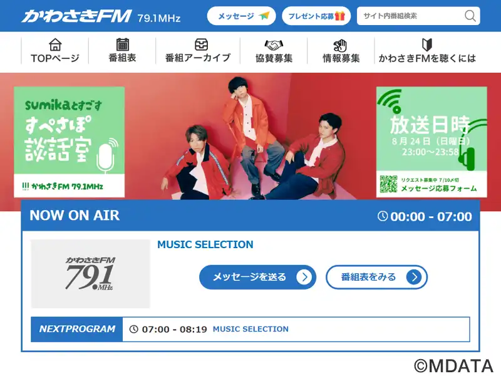
Task: Click the paper plane icon on メッセージ
Action: [264, 15]
